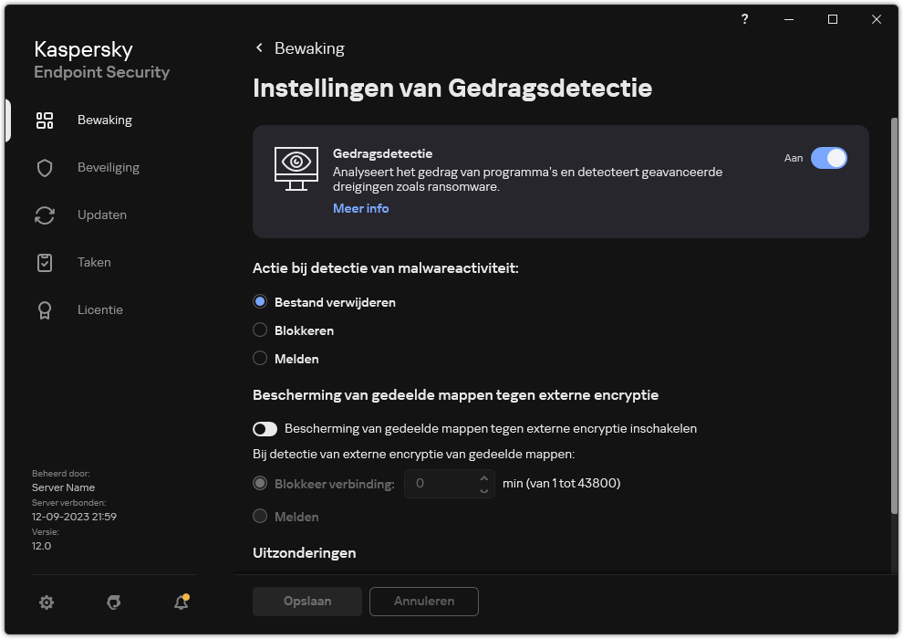
Task: Select the Blokkeren radio button
Action: click(260, 330)
